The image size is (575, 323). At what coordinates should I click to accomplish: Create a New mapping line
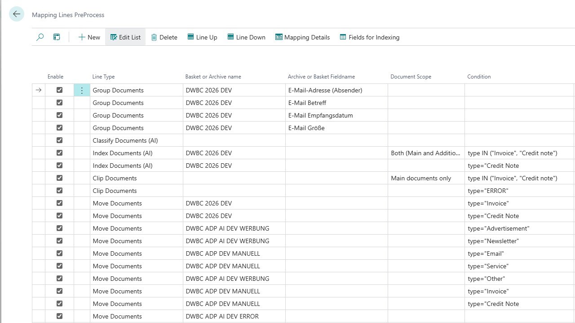pos(89,37)
